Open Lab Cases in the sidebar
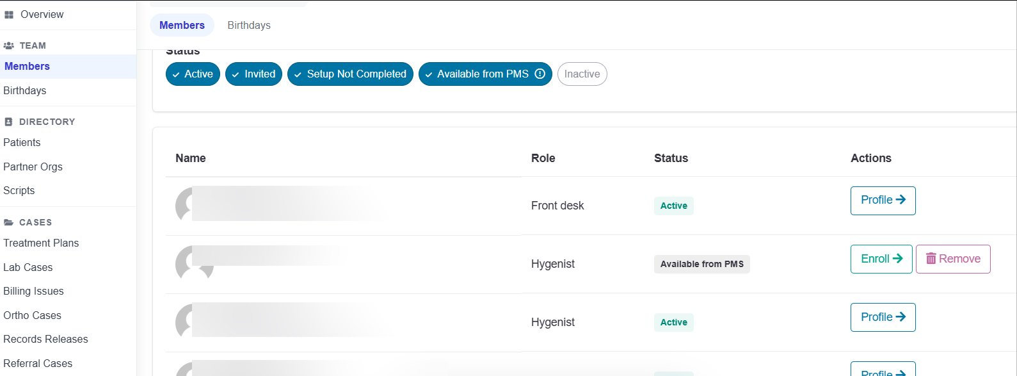Screen dimensions: 1017x376 28,267
